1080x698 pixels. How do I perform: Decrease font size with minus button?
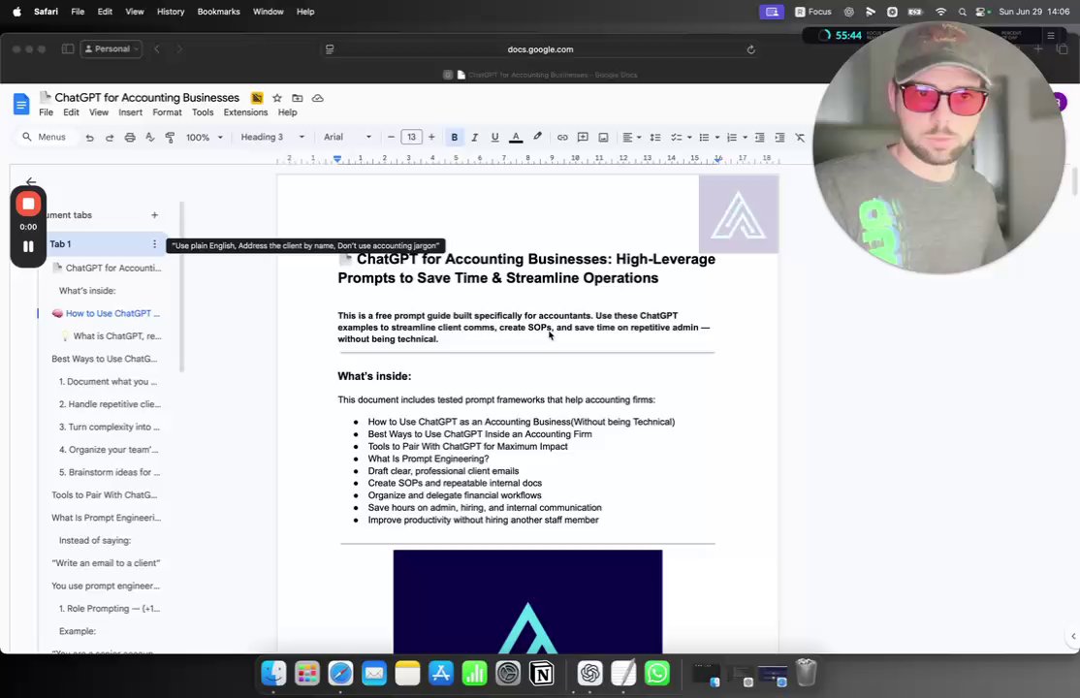point(392,137)
